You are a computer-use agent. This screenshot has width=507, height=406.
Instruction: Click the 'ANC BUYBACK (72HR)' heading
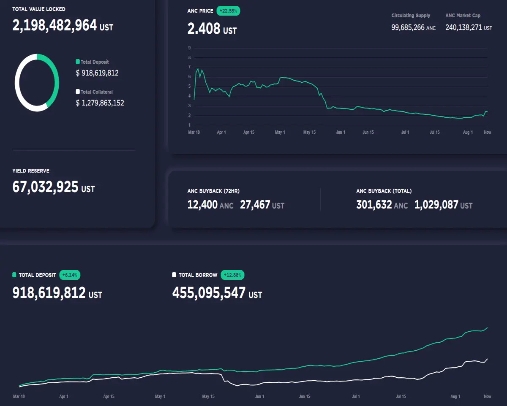(214, 191)
